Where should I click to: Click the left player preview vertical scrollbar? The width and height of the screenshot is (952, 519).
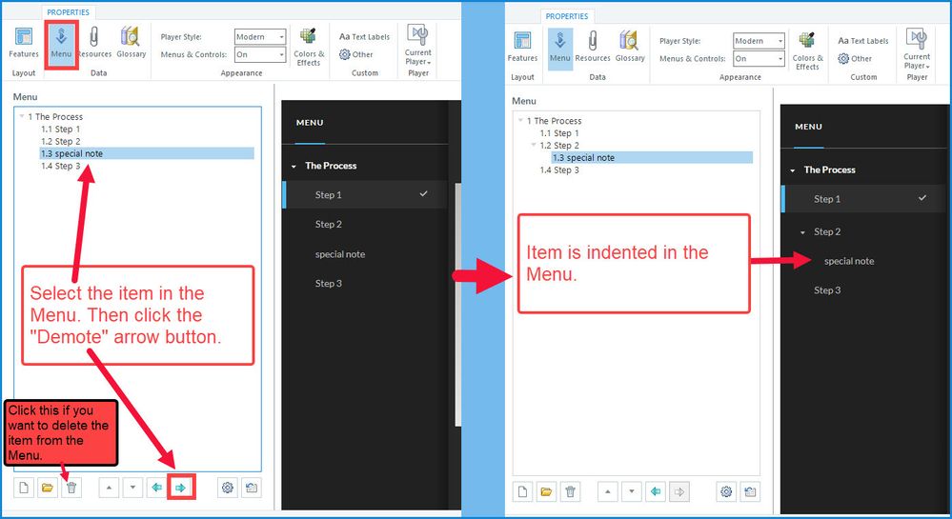[457, 305]
